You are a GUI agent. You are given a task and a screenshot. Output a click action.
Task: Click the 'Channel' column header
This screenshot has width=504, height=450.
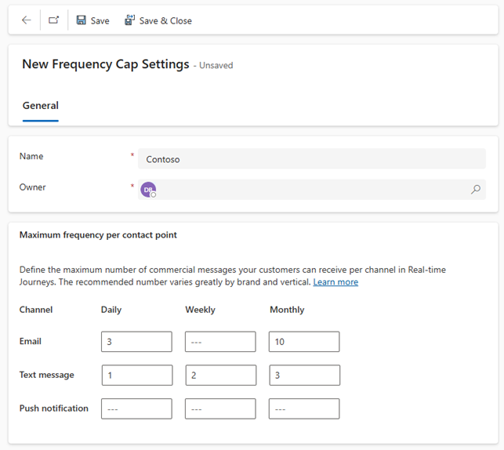coord(36,310)
